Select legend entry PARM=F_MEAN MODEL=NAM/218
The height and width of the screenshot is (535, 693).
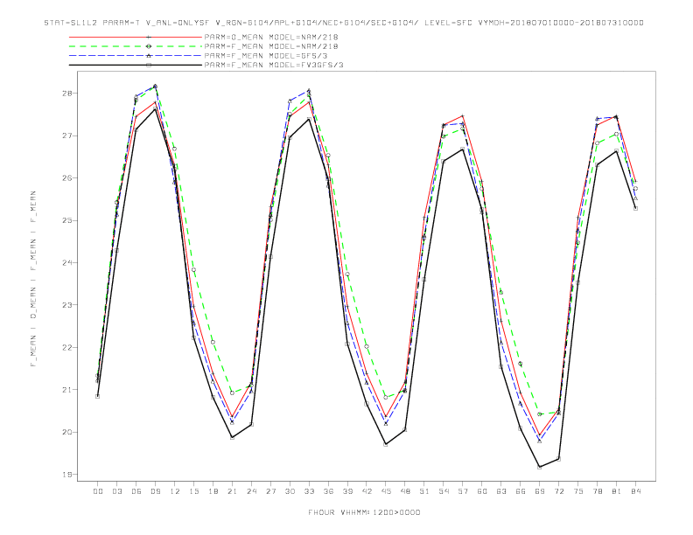click(x=271, y=46)
